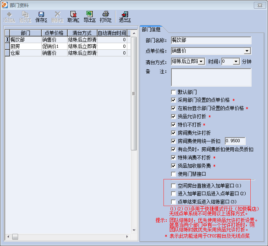
Task: Expand the 清台方式 dropdown
Action: point(201,62)
